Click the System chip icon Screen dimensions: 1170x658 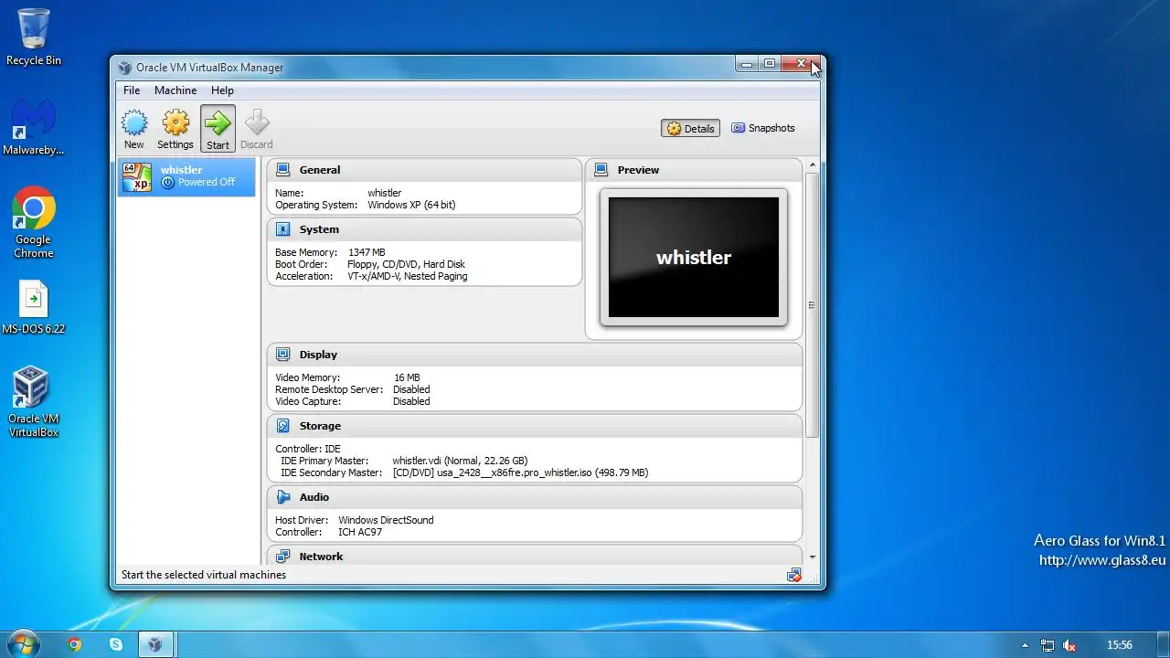click(283, 229)
